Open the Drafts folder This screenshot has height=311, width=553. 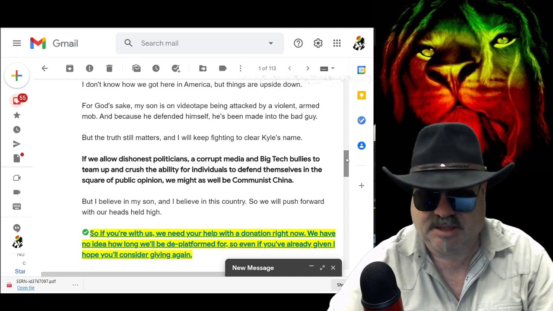pos(18,158)
